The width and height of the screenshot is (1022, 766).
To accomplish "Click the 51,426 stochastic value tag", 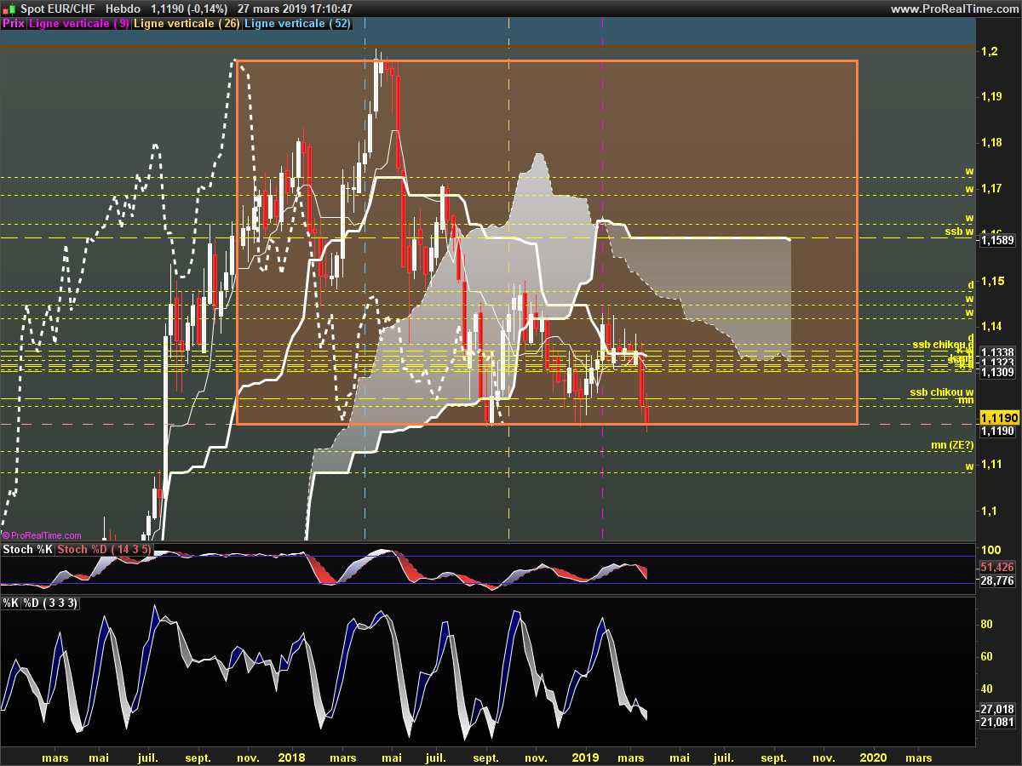I will 997,567.
